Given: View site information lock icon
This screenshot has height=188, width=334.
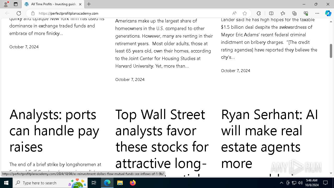Looking at the screenshot, I should pos(33,13).
